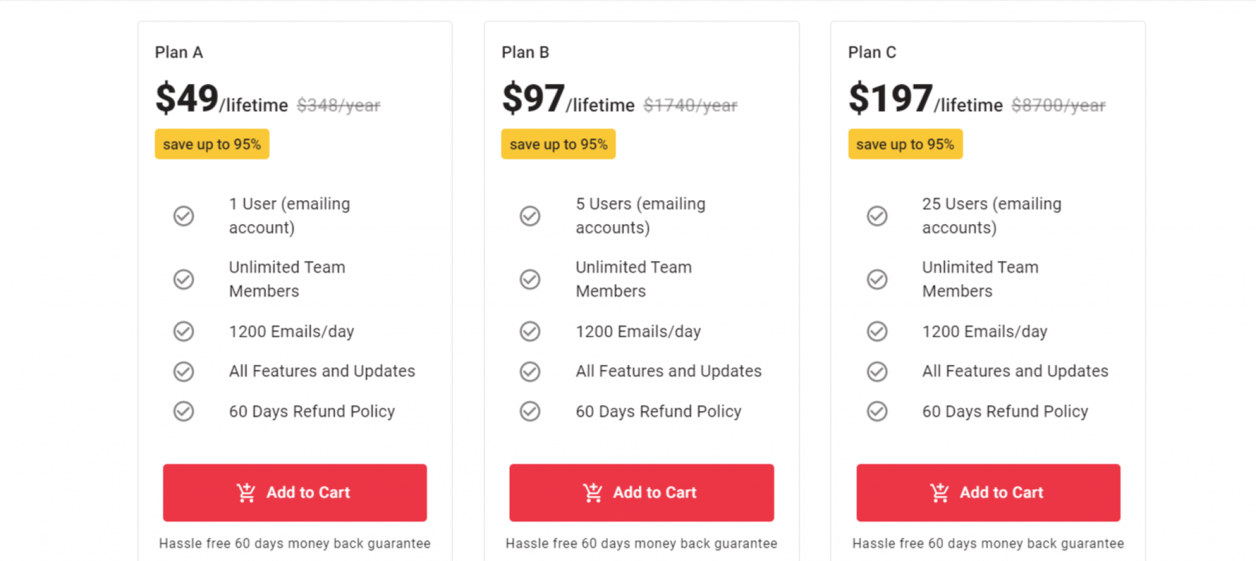This screenshot has width=1256, height=561.
Task: Click Plan B's All Features checkmark icon
Action: click(530, 371)
